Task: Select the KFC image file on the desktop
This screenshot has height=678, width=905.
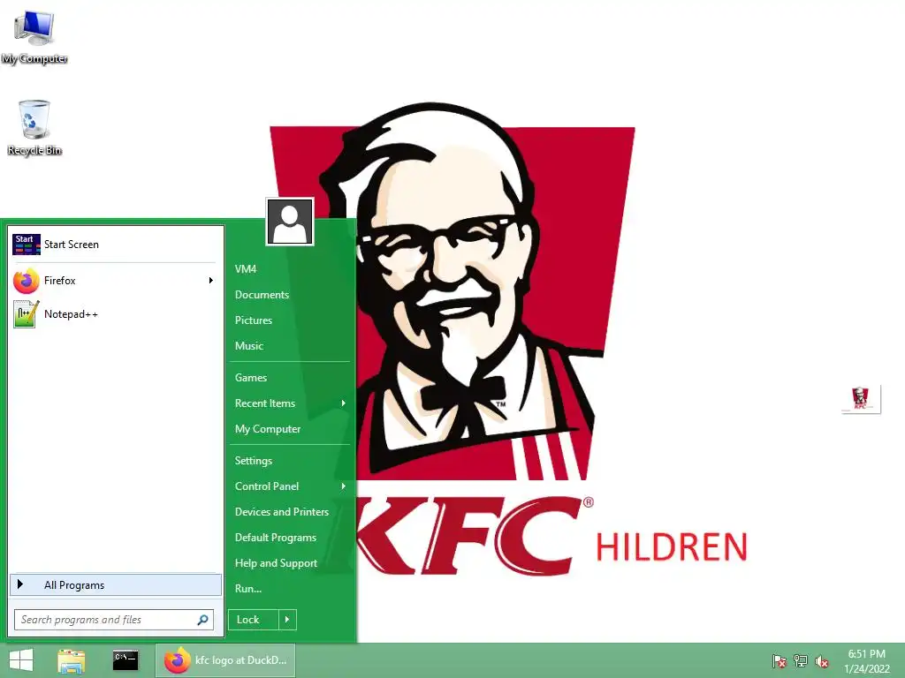Action: point(861,399)
